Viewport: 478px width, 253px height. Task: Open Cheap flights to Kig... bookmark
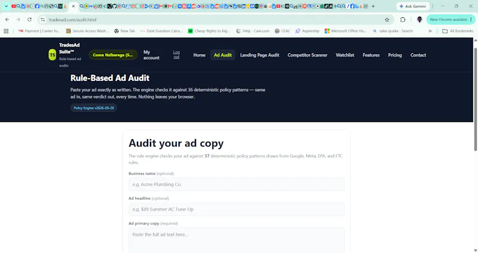point(209,31)
